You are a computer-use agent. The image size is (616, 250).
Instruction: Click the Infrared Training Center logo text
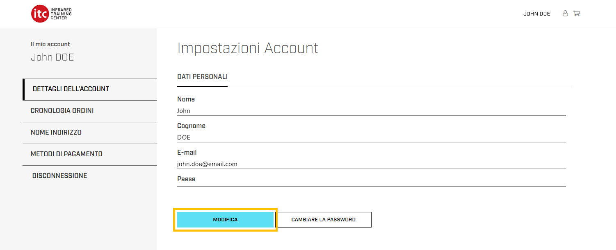coord(61,14)
